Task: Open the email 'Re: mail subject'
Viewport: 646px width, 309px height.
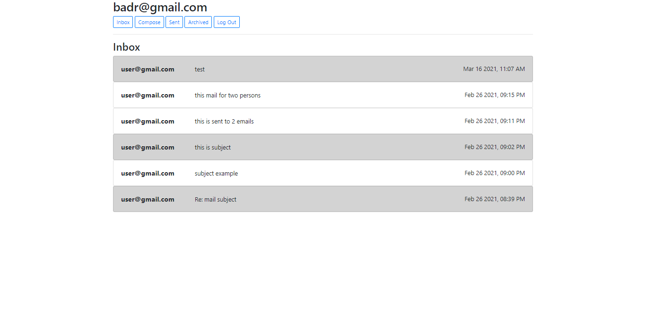Action: (323, 199)
